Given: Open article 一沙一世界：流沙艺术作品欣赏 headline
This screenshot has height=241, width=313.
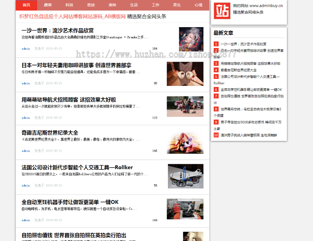Looking at the screenshot, I should click(58, 31).
